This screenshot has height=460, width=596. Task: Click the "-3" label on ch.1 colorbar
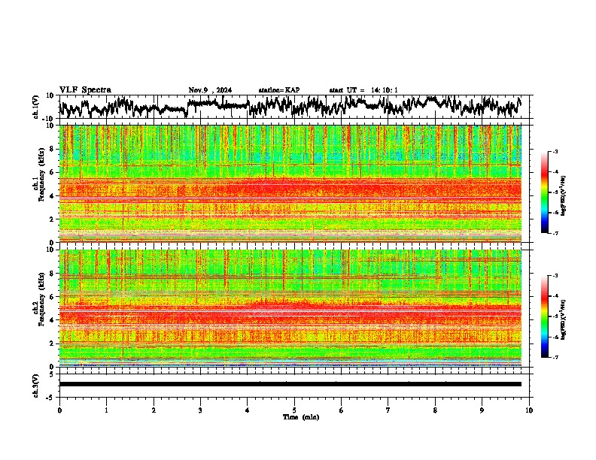(555, 152)
